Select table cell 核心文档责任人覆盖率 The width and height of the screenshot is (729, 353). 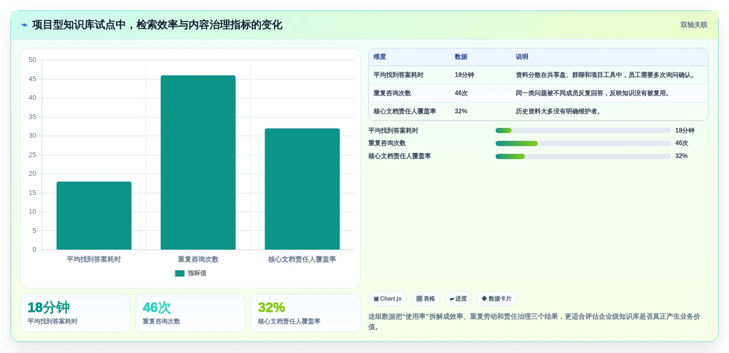click(405, 112)
